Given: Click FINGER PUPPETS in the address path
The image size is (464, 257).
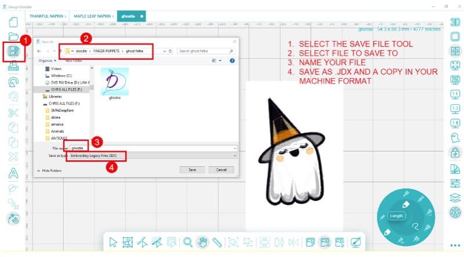Looking at the screenshot, I should click(x=106, y=51).
